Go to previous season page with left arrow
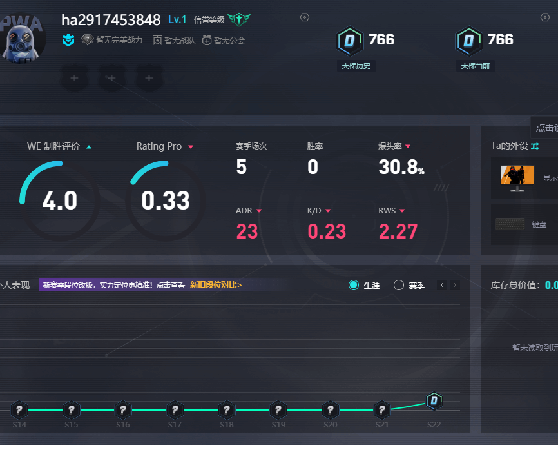558x450 pixels. point(442,285)
